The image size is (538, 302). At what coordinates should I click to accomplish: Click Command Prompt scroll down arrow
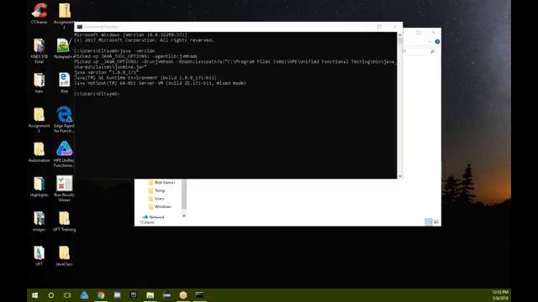[x=400, y=176]
